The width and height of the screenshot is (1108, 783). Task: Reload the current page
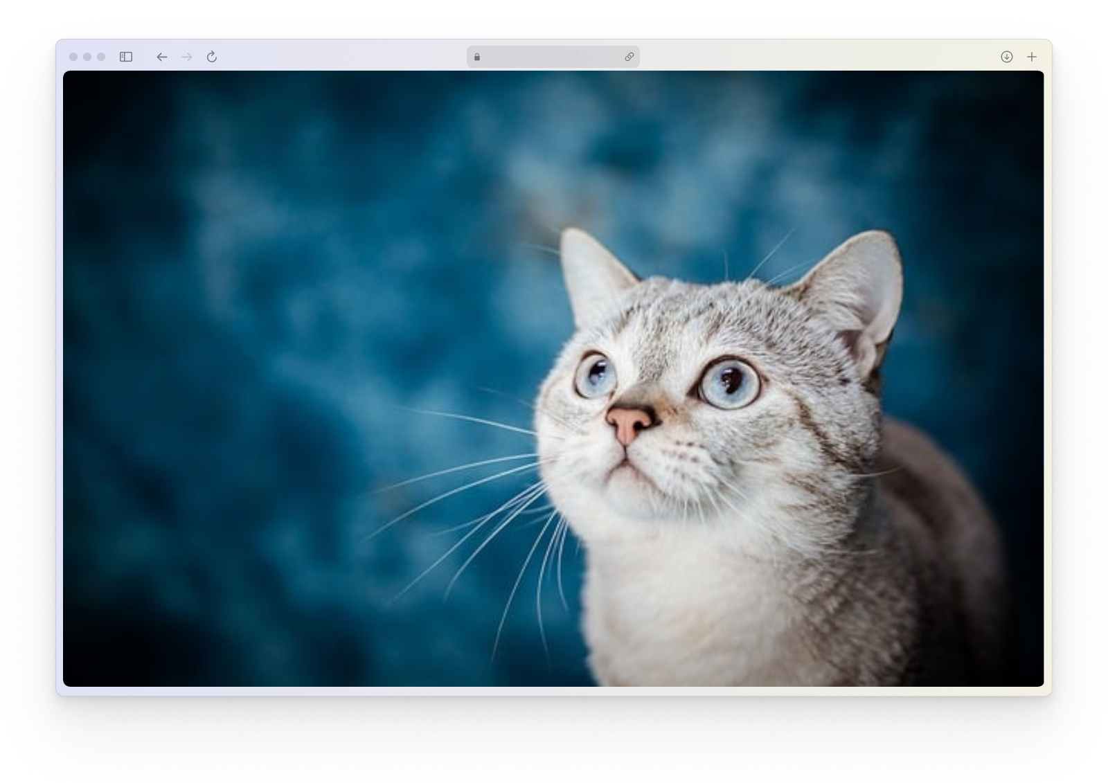[211, 57]
